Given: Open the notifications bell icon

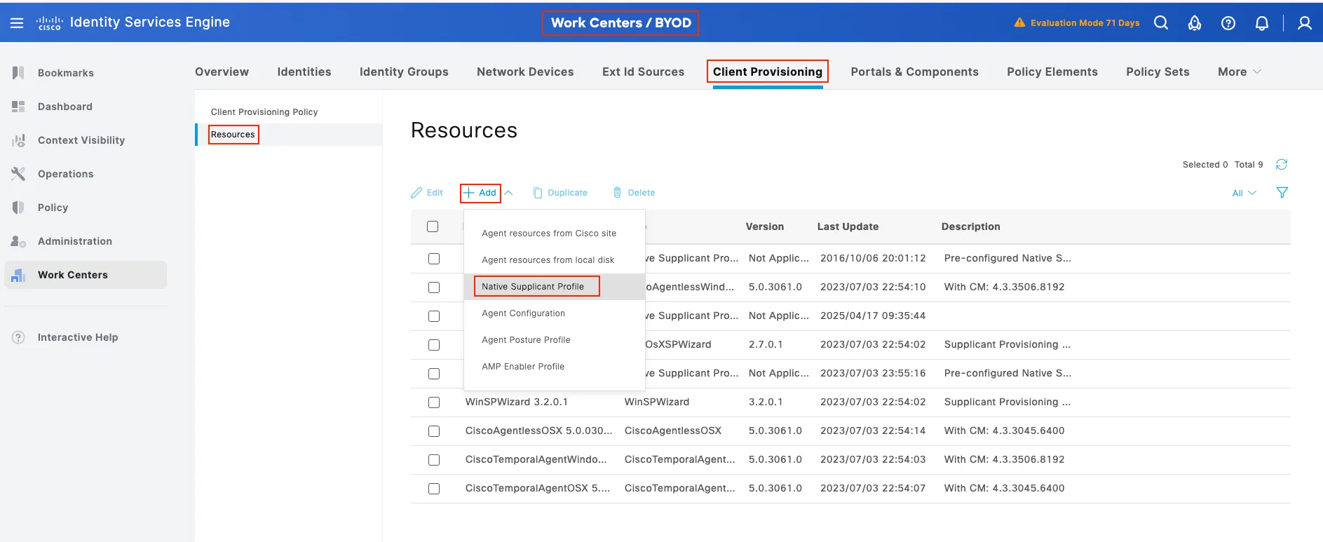Looking at the screenshot, I should tap(1262, 23).
